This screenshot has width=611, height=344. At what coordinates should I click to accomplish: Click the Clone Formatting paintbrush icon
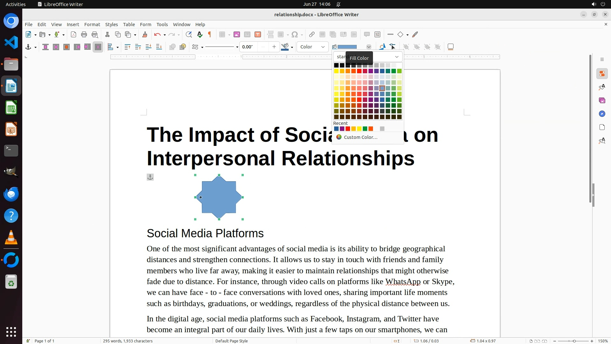[x=145, y=34]
